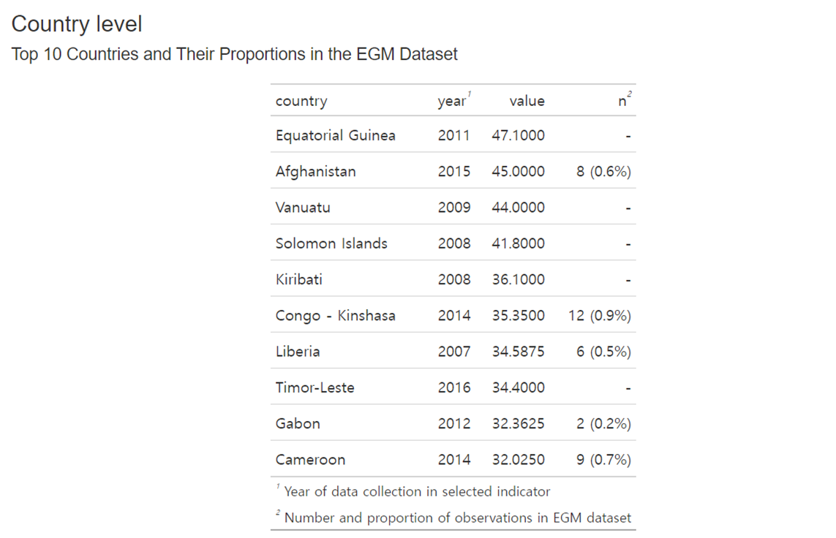
Task: Click the Kiribati country name
Action: coord(298,279)
